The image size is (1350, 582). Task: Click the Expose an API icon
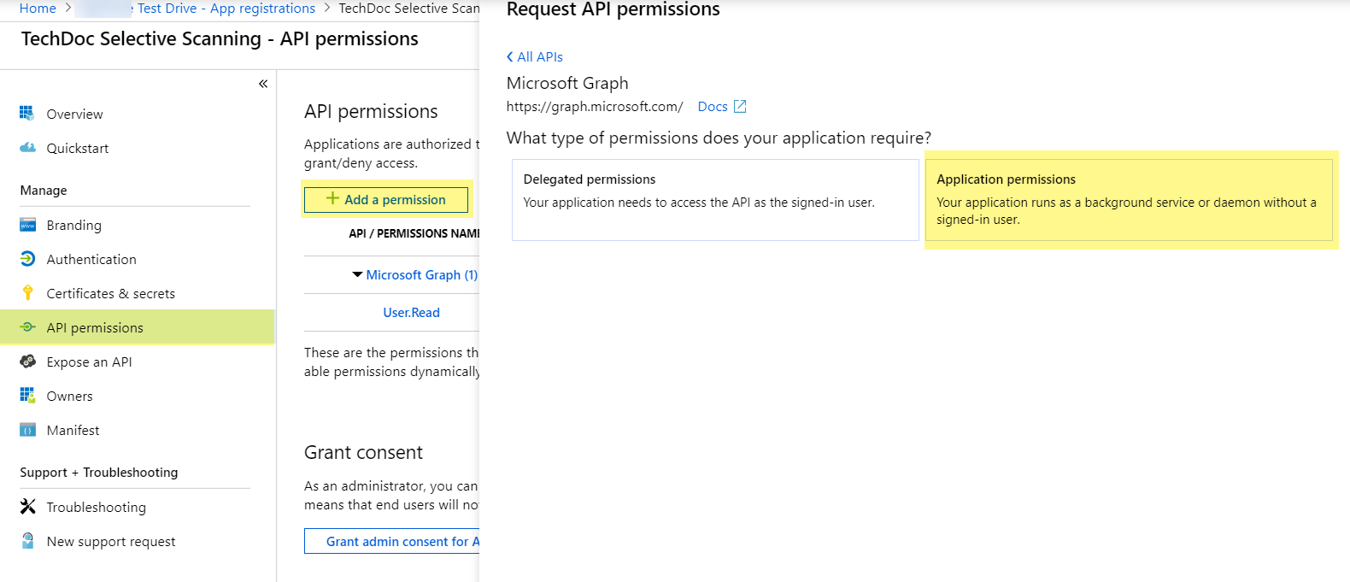(27, 362)
